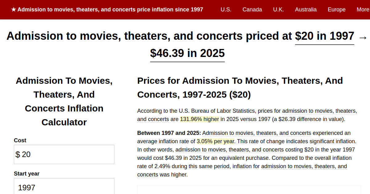The height and width of the screenshot is (194, 370).
Task: Click the "Cost" field label
Action: 20,140
